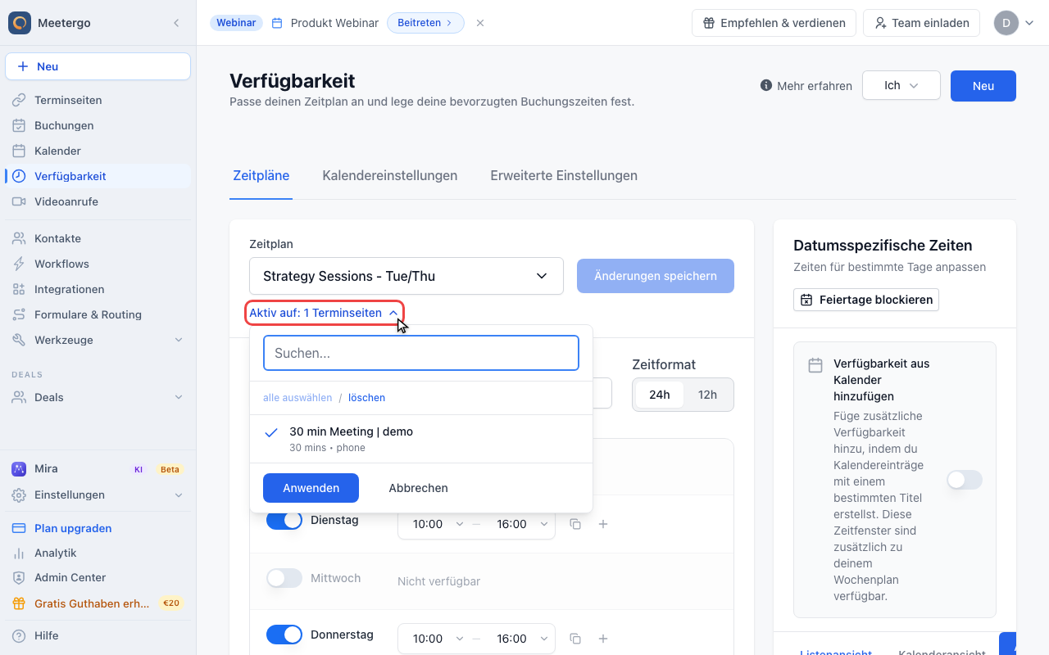Open the Dienstag start time 10:00 dropdown
Image resolution: width=1049 pixels, height=655 pixels.
pyautogui.click(x=436, y=524)
